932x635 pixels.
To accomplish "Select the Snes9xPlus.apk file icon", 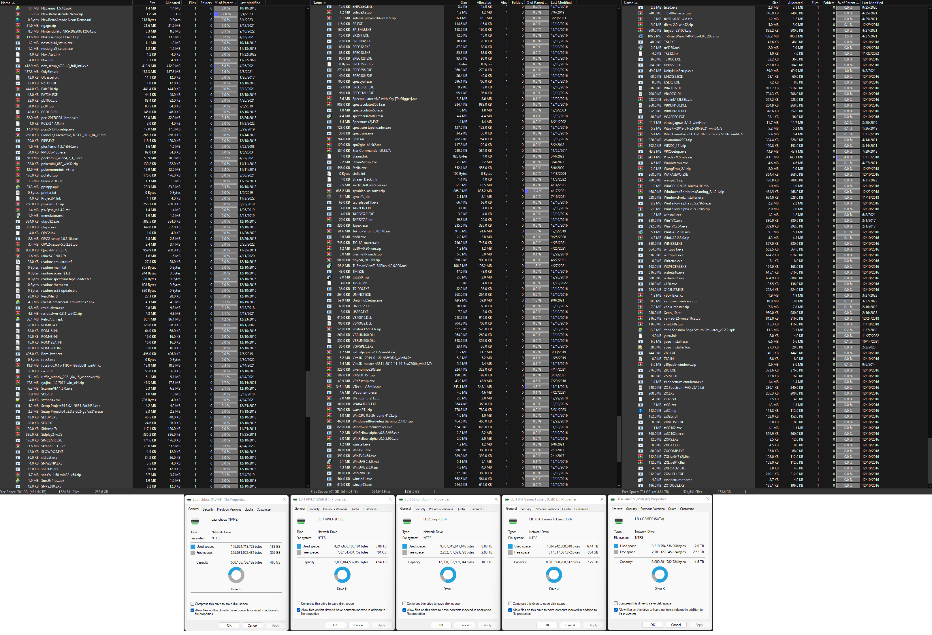I will click(x=18, y=480).
